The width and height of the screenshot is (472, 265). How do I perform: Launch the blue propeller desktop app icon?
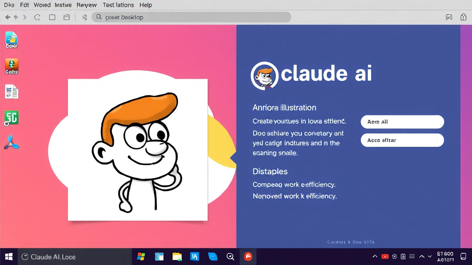click(x=11, y=143)
